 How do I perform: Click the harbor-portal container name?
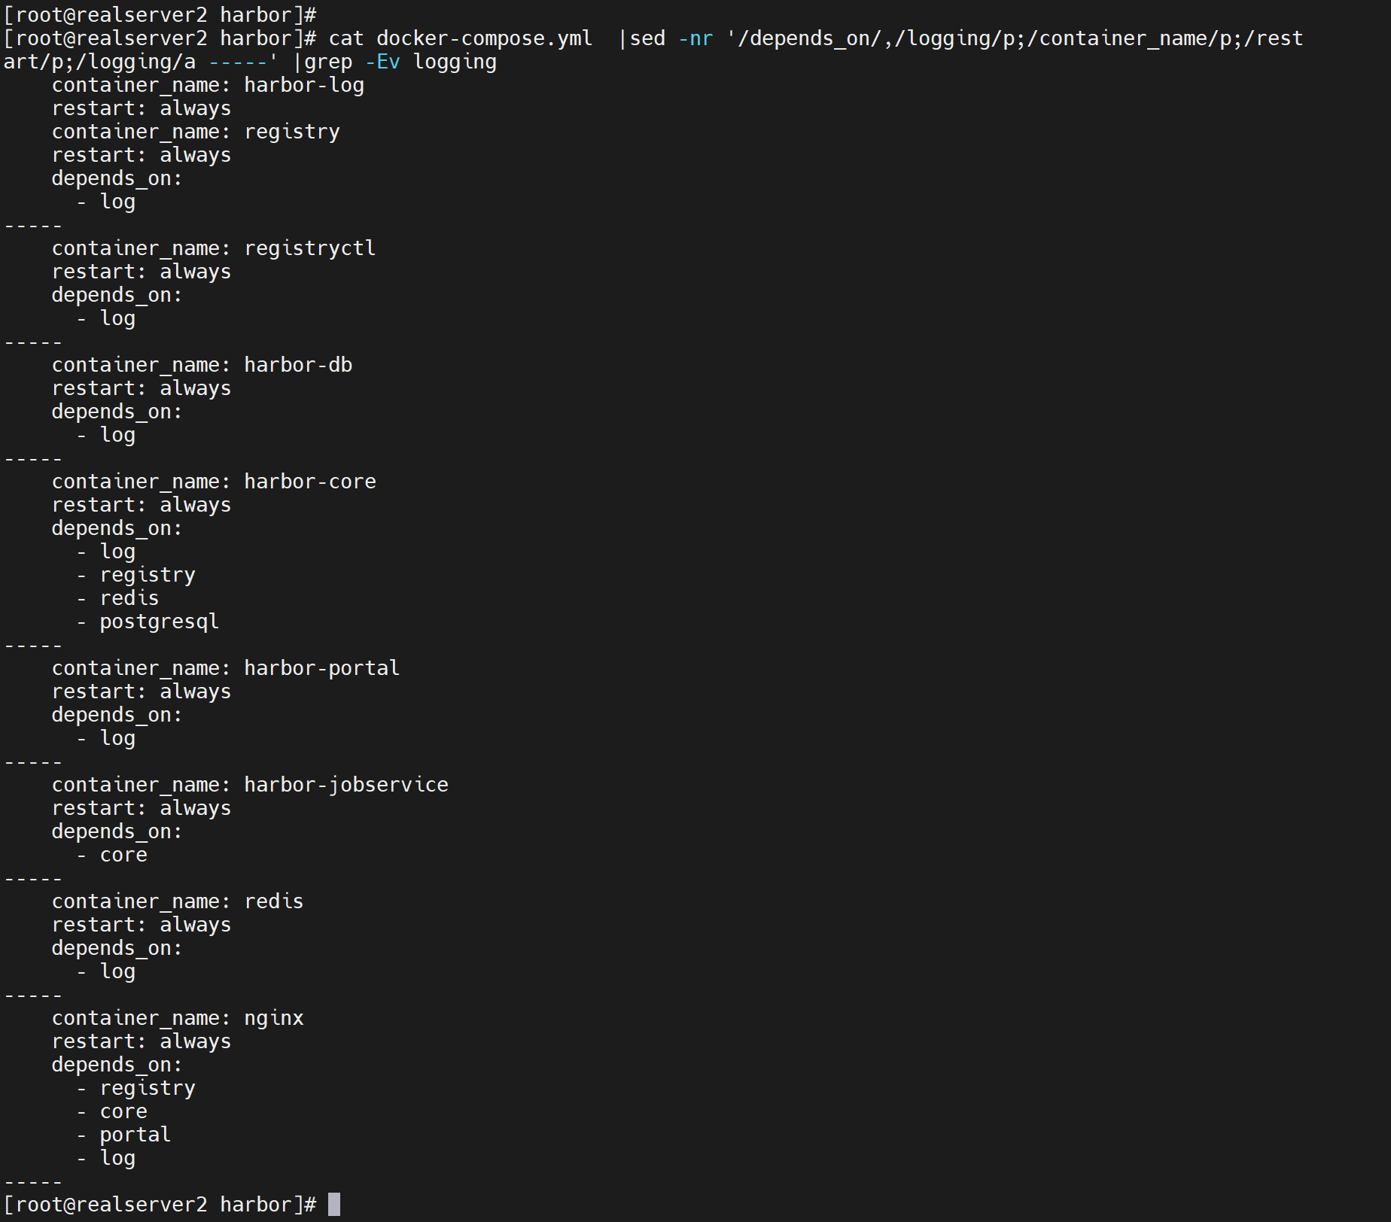(x=322, y=668)
